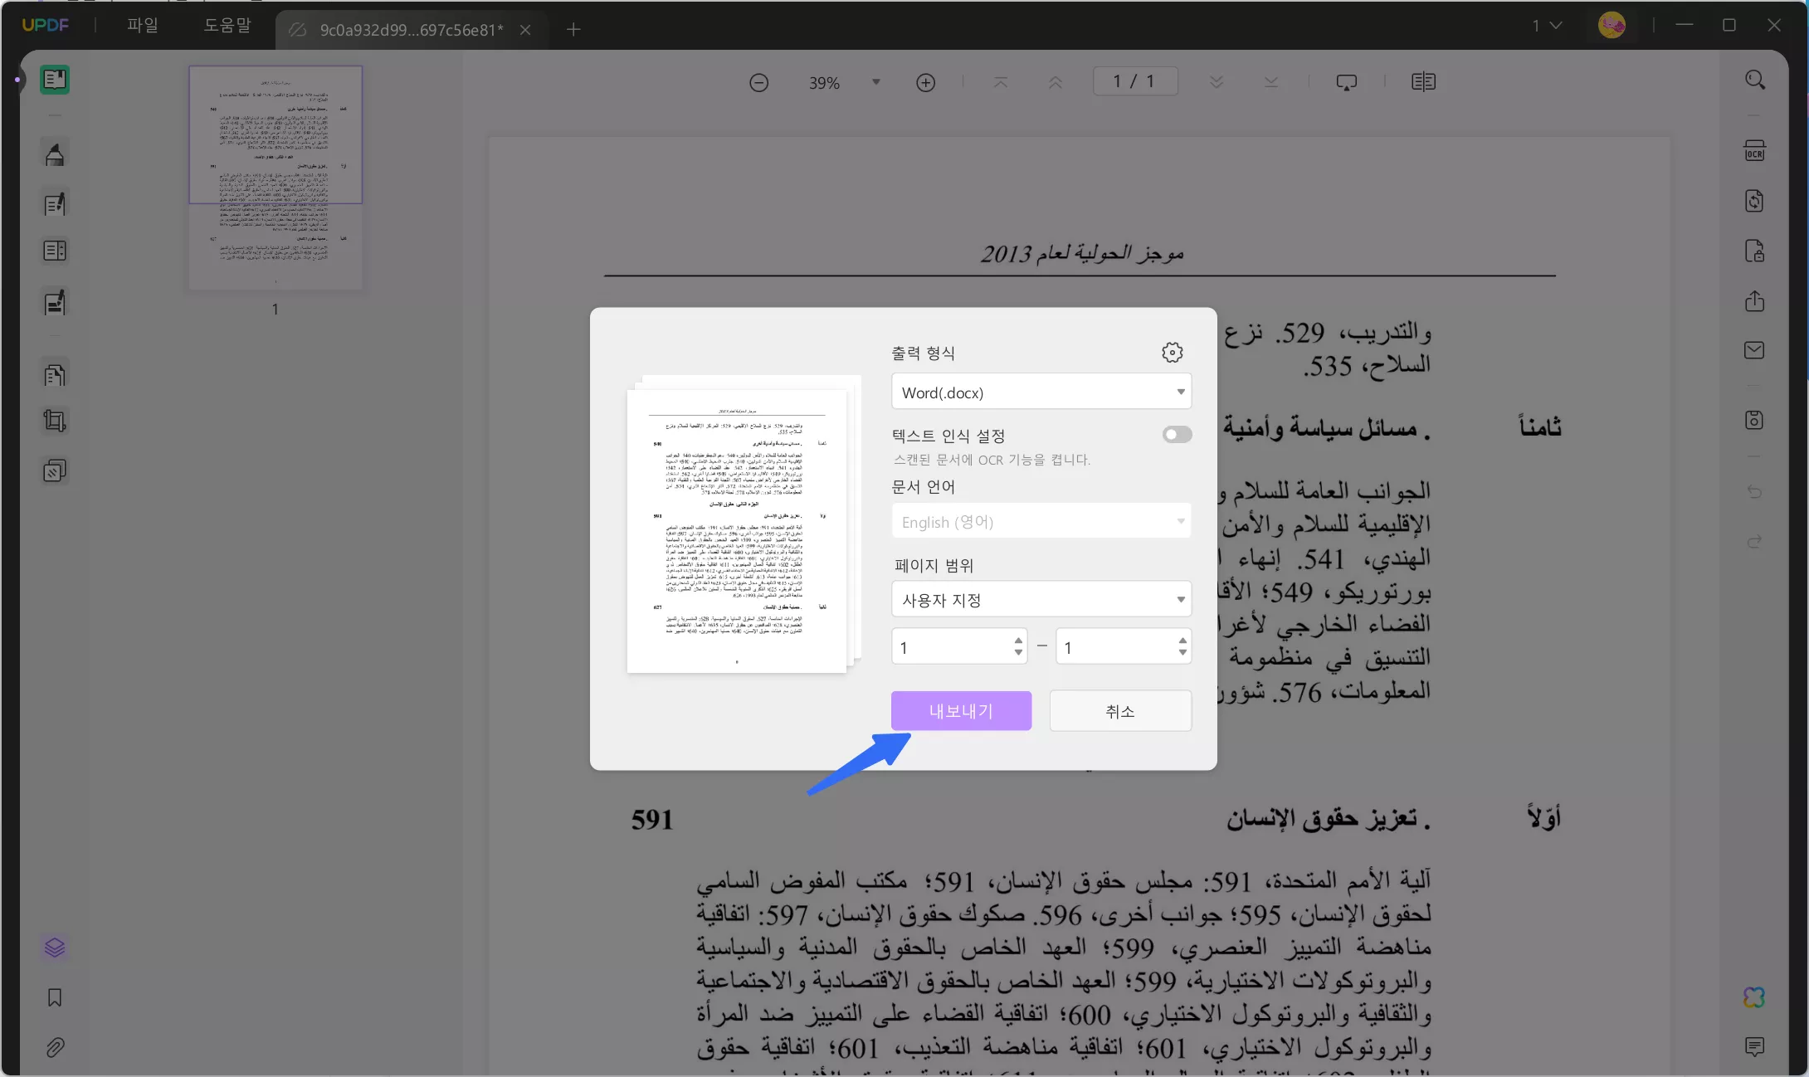Select the 9c0a932d99...697c56e81 document tab
The width and height of the screenshot is (1809, 1077).
[411, 30]
